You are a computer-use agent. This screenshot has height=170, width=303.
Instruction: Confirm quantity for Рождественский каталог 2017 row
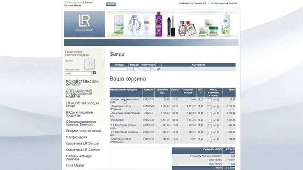[214, 100]
